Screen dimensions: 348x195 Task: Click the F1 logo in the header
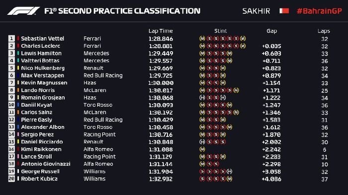click(23, 11)
